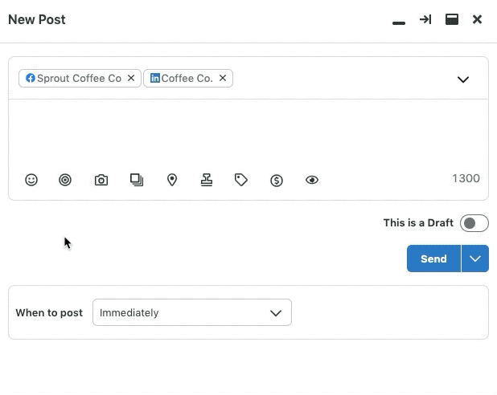Click the approval stamp icon

[x=207, y=180]
